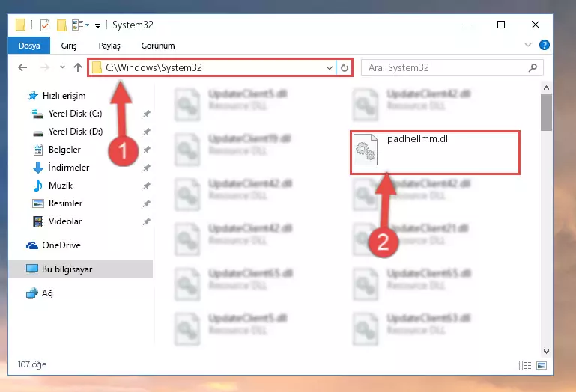Close the System32 window
The image size is (576, 392).
pos(536,25)
